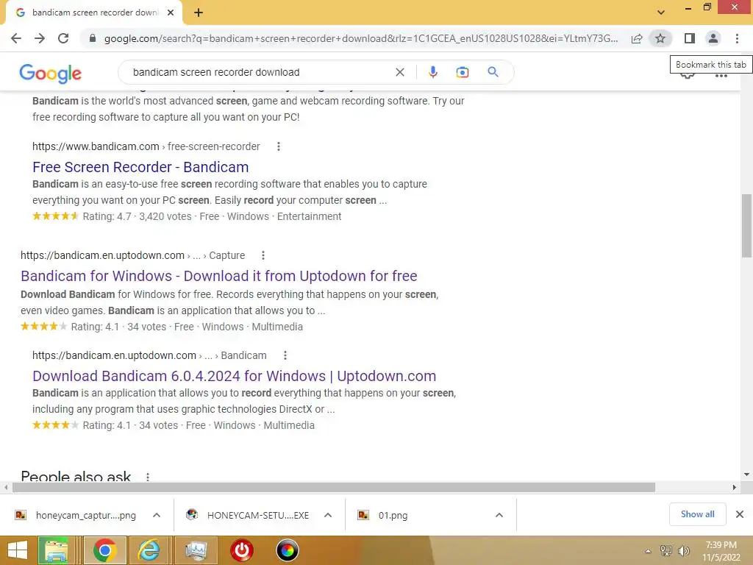753x565 pixels.
Task: Expand options for honeycam_captur....png download
Action: (x=157, y=515)
